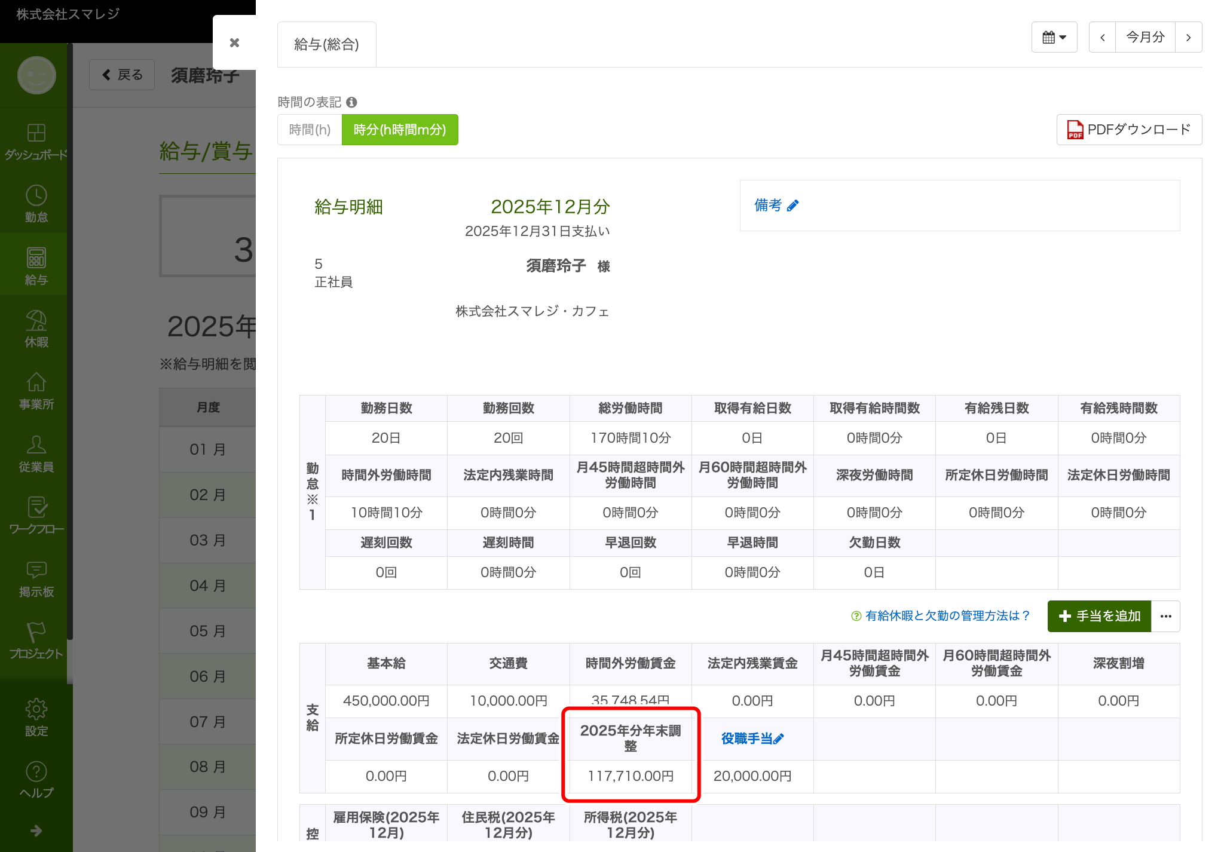Expand the sidebar with bottom arrow

tap(36, 830)
